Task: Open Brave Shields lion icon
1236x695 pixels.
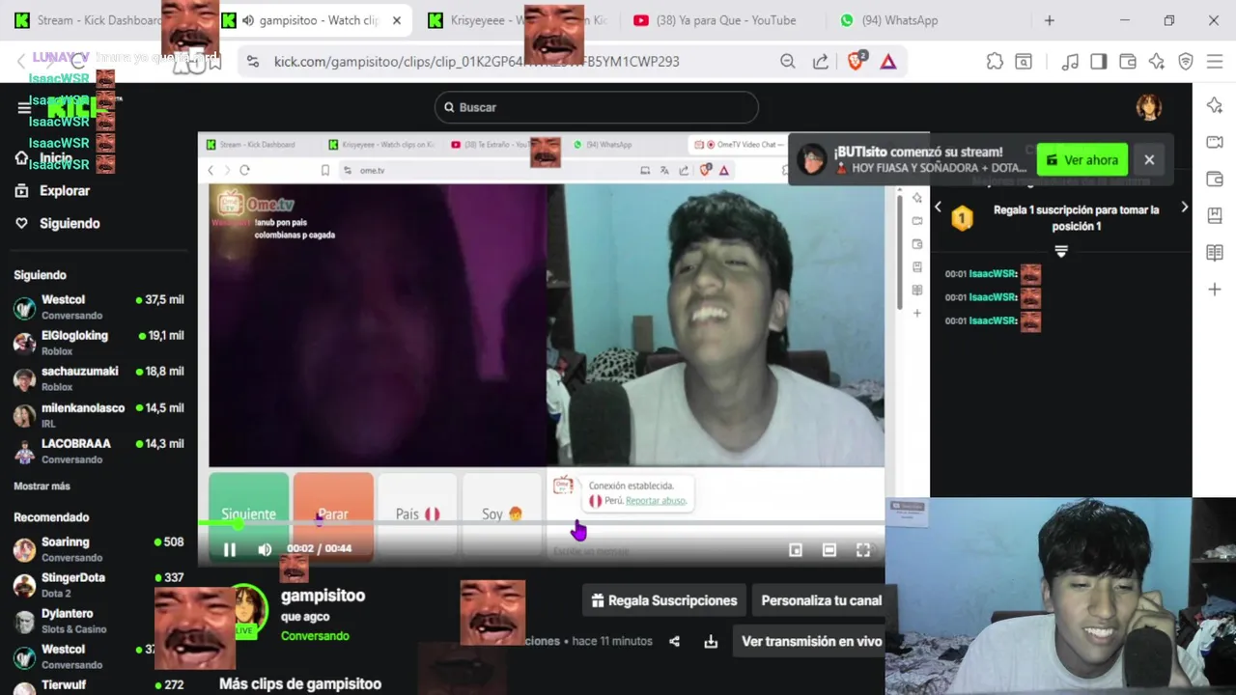Action: [x=856, y=62]
